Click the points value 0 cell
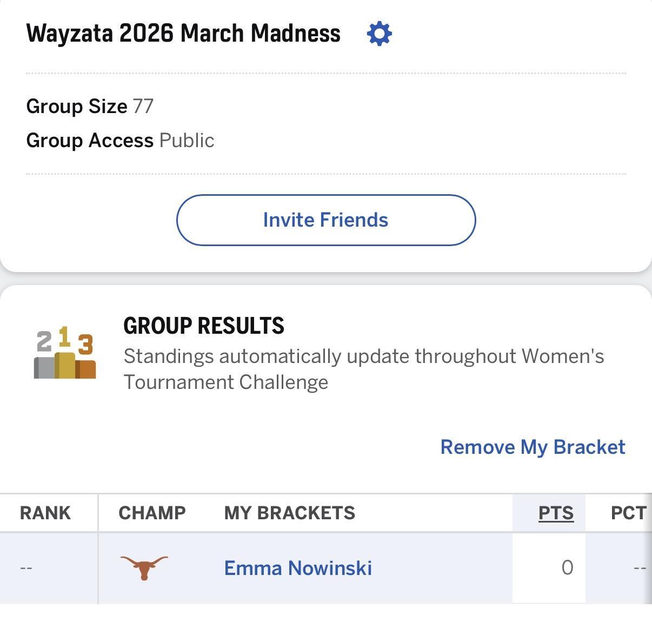The height and width of the screenshot is (628, 652). pyautogui.click(x=567, y=567)
